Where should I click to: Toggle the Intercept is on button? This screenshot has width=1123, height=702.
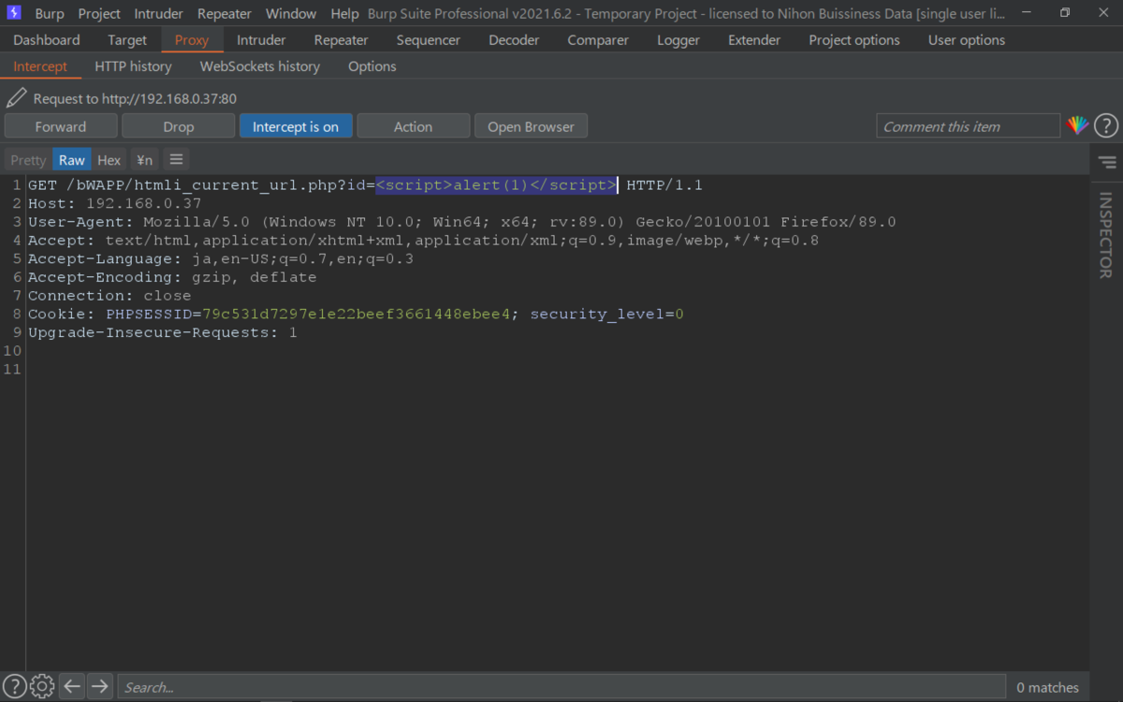(296, 126)
